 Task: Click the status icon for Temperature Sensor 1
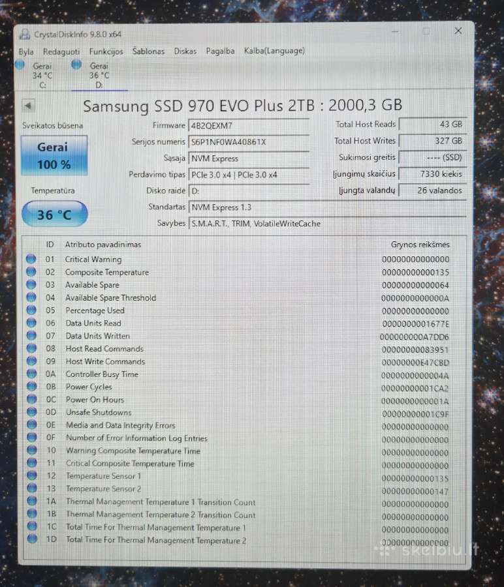point(32,475)
